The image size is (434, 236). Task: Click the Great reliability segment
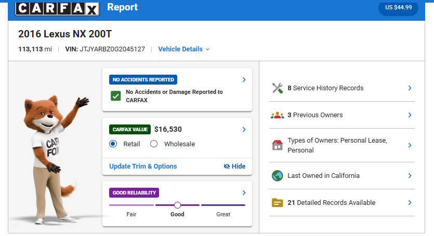pyautogui.click(x=223, y=205)
